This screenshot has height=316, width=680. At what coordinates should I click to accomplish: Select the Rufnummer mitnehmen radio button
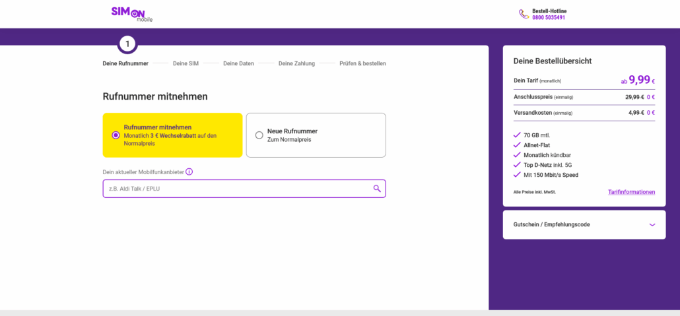116,135
